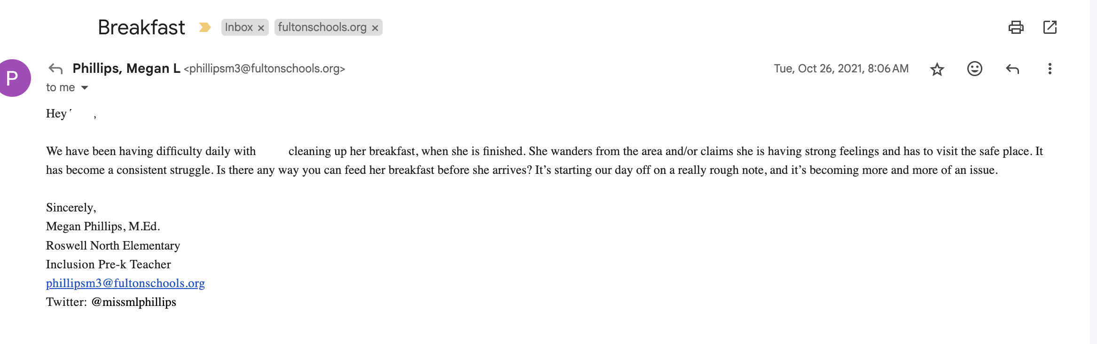Click the sender name Phillips, Megan L

126,69
